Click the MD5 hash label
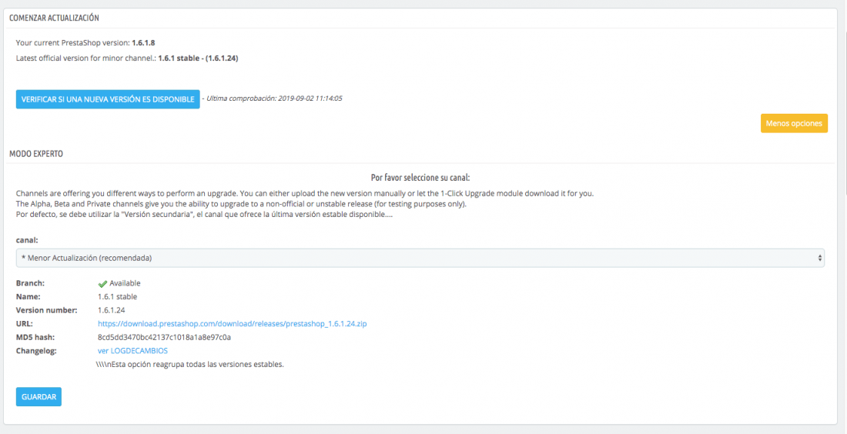Viewport: 847px width, 434px height. point(35,337)
